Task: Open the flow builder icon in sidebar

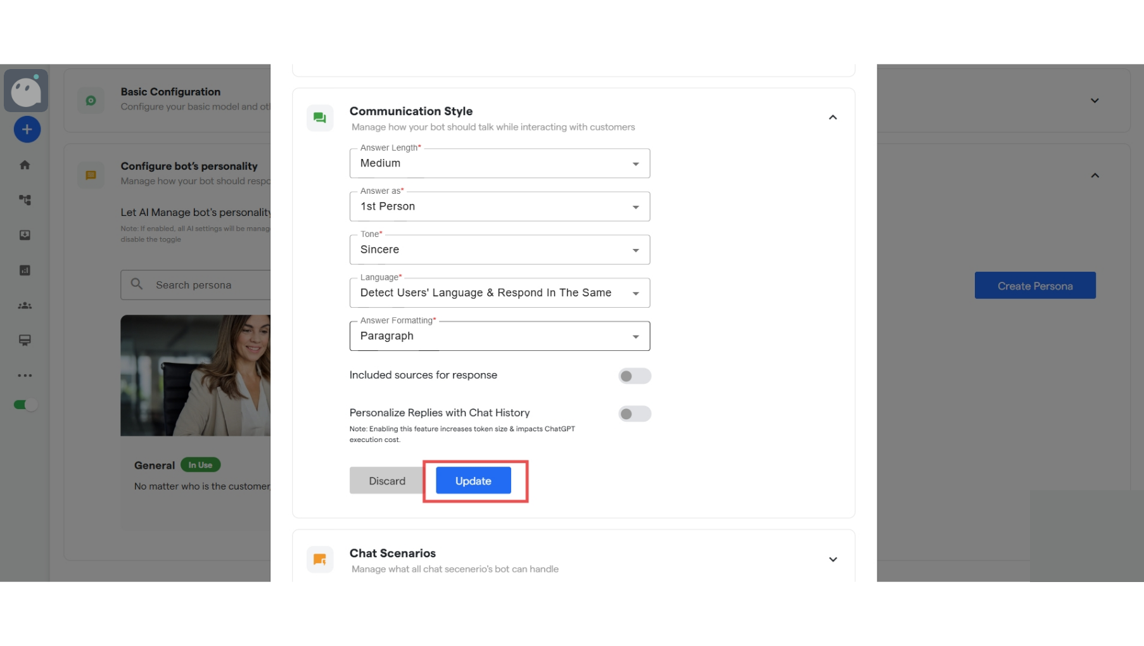Action: tap(25, 200)
